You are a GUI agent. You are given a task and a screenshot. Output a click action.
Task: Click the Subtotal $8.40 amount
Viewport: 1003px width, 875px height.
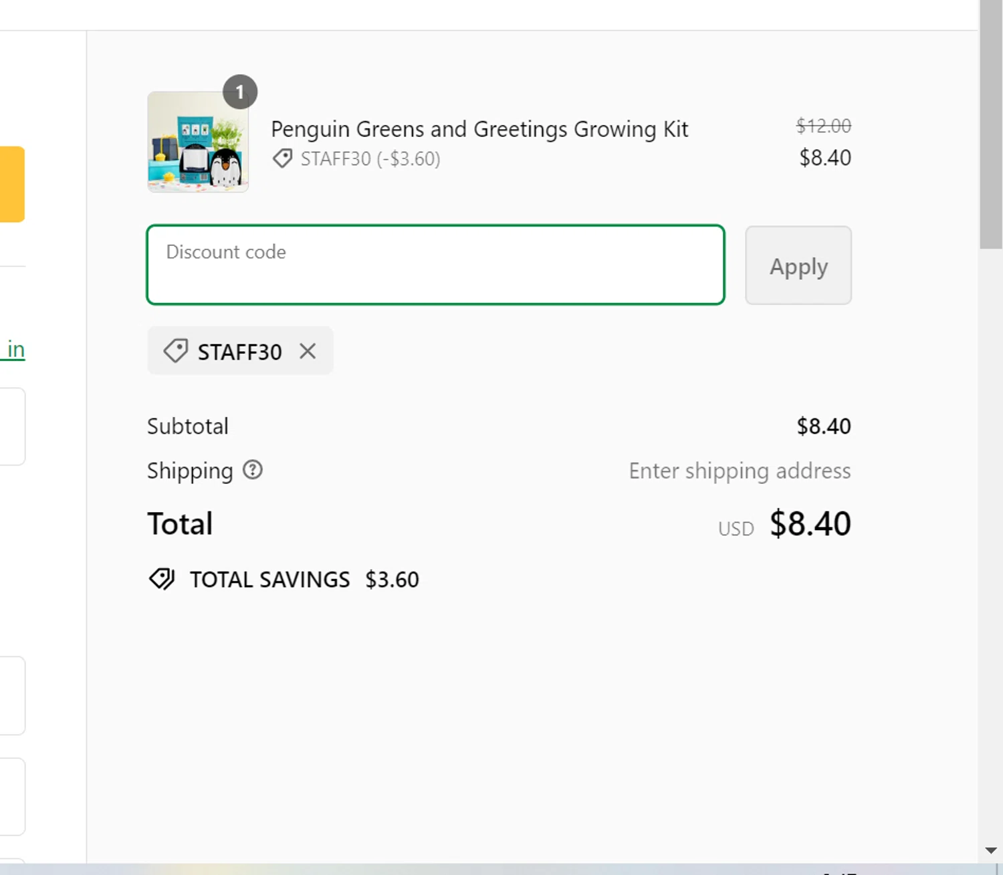(x=823, y=426)
